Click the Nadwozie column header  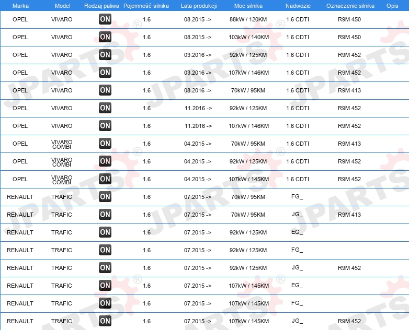(x=298, y=6)
